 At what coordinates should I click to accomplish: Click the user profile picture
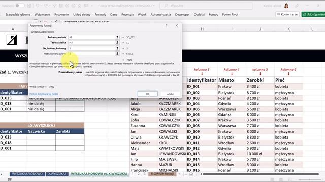[x=286, y=6]
